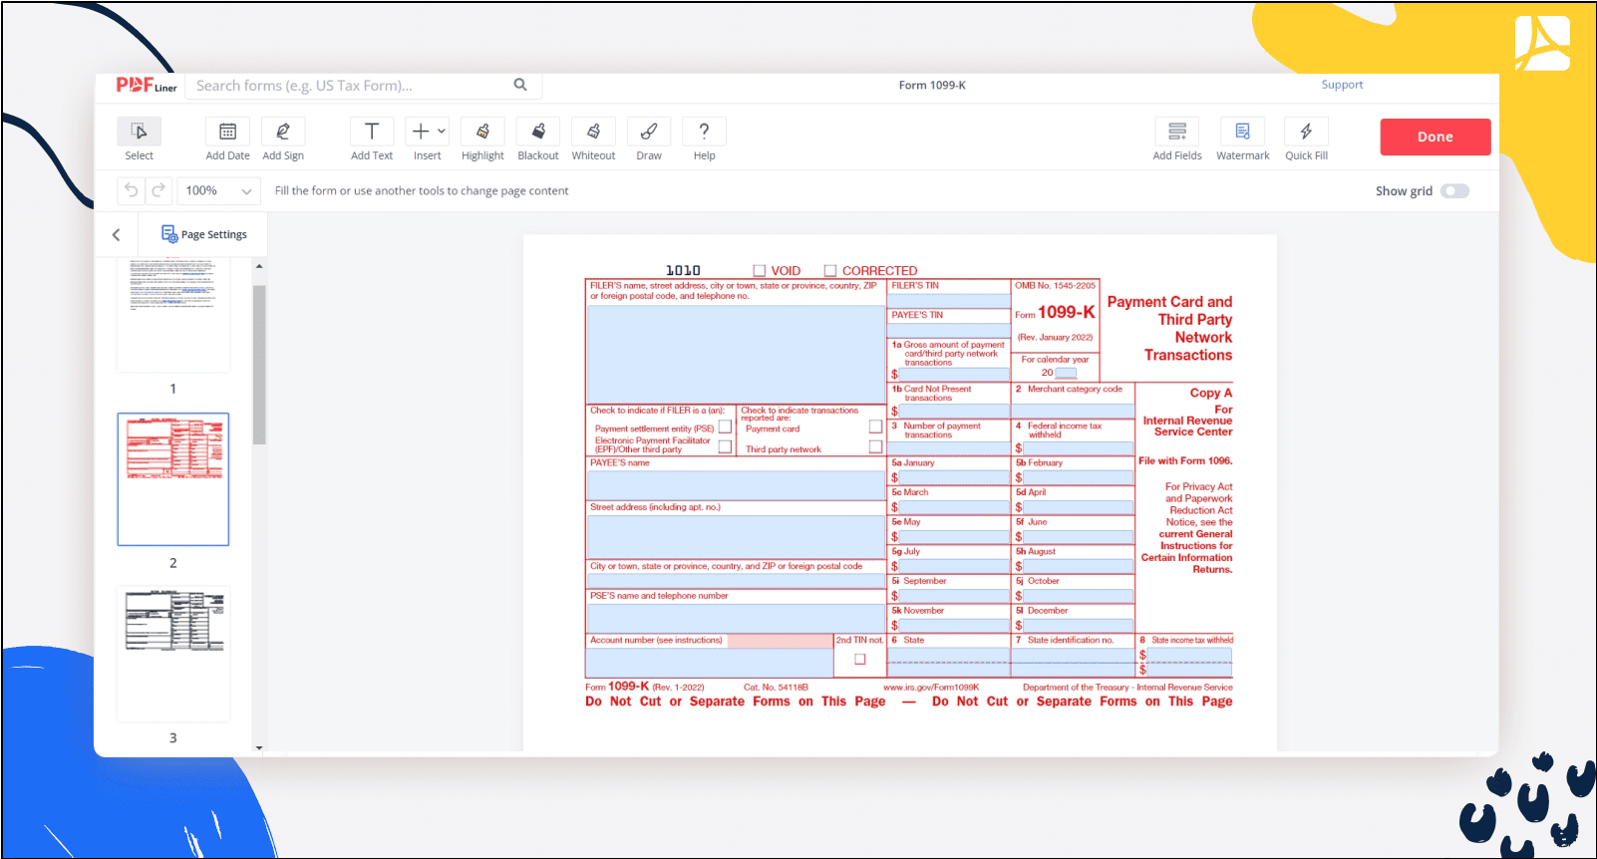Check the CORRECTED checkbox
Screen dimensions: 1597x859
[830, 270]
